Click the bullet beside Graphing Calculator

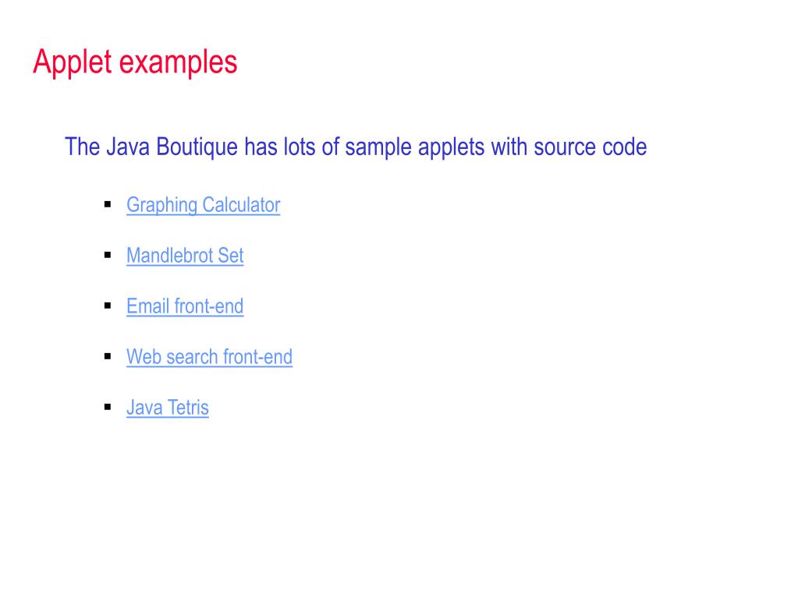tap(108, 204)
